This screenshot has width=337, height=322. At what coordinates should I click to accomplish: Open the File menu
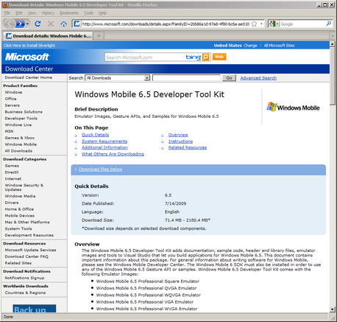(x=7, y=13)
